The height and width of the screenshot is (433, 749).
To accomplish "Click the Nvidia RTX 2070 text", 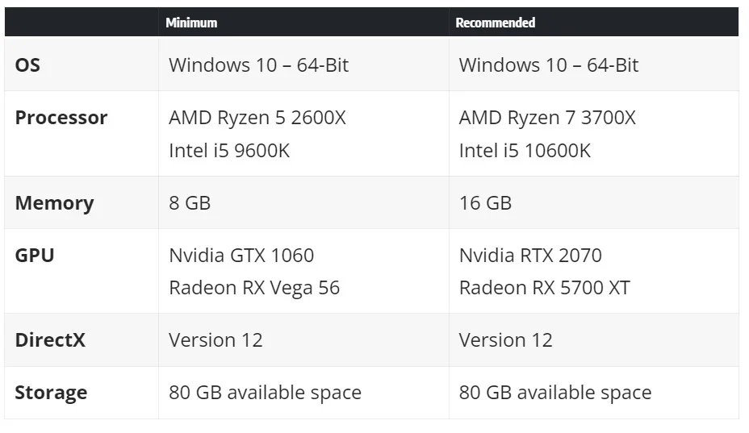I will 530,256.
